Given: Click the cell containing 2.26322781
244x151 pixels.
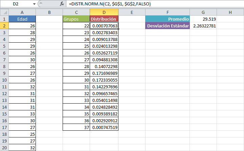Looking at the screenshot, I should (x=203, y=26).
